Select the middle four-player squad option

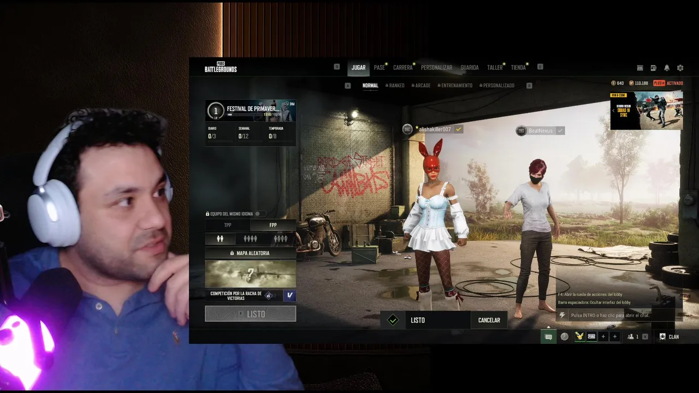tap(250, 239)
